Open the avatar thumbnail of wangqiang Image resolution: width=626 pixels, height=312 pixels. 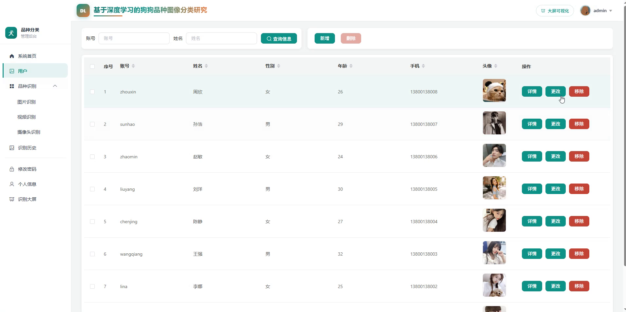494,253
